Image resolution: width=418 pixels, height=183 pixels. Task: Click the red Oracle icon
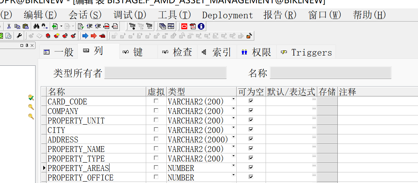pyautogui.click(x=184, y=26)
